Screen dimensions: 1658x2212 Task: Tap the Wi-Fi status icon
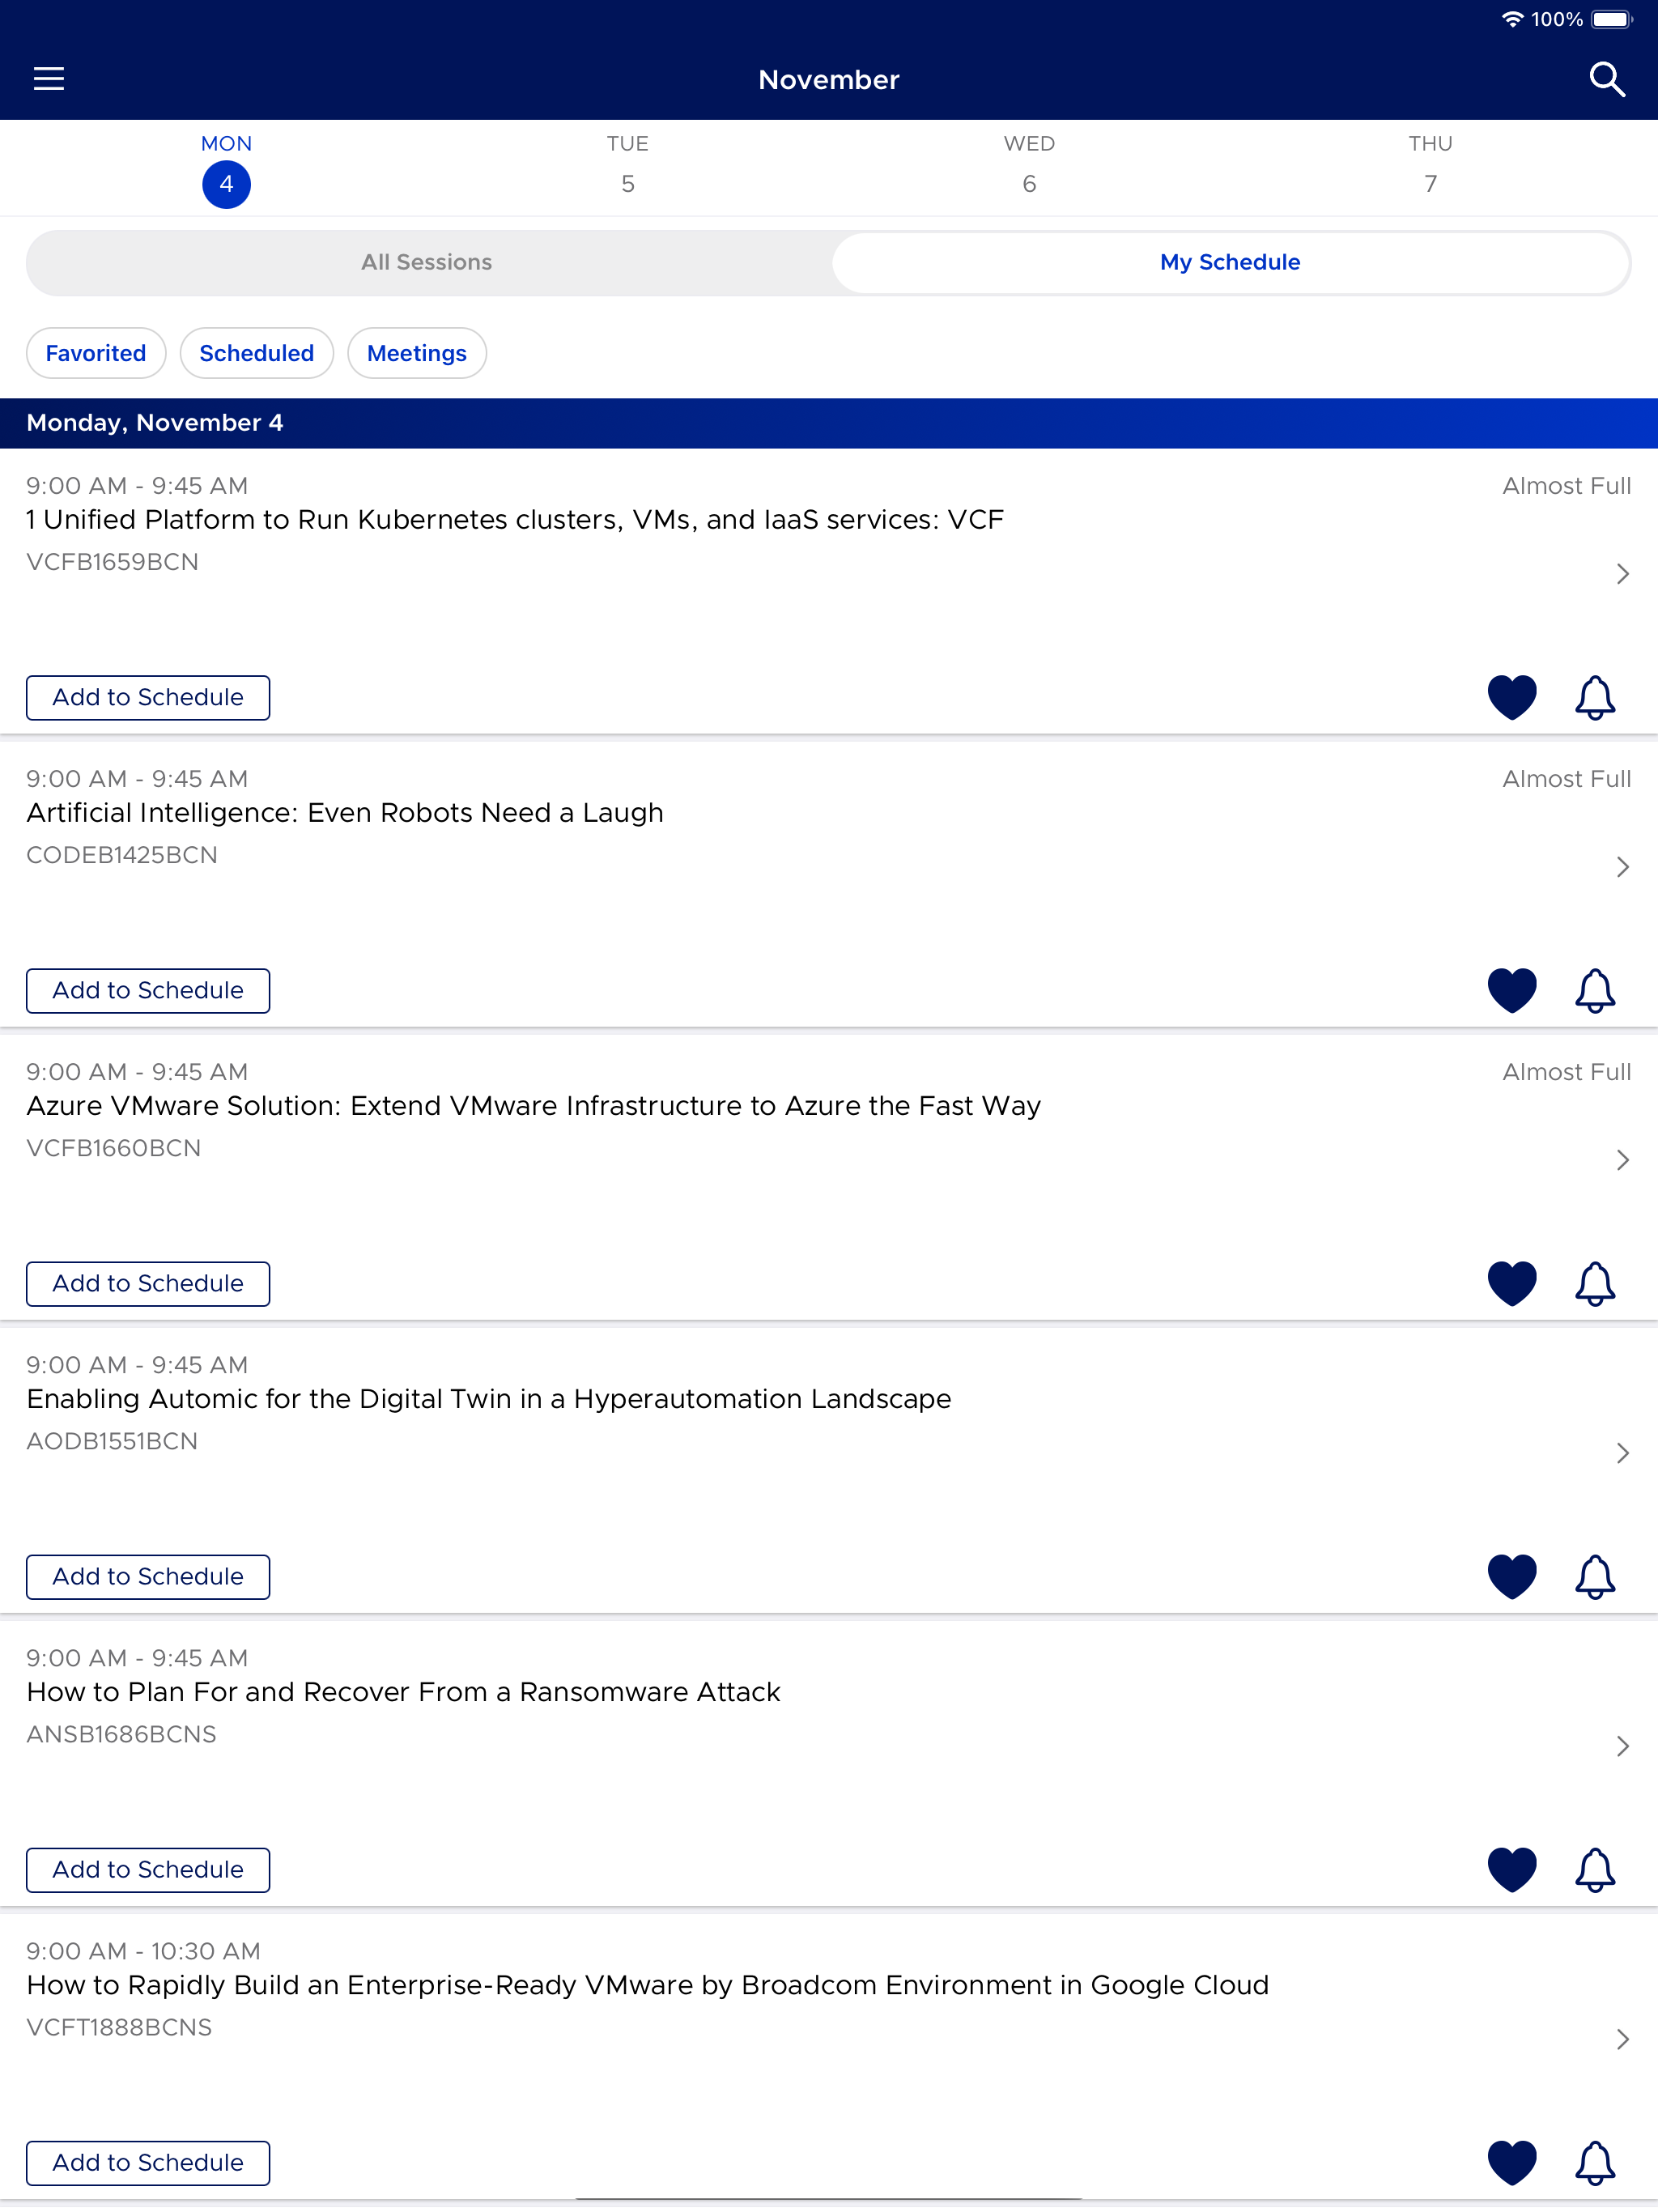(x=1512, y=19)
